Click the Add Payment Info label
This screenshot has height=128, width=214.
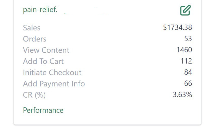coord(54,84)
